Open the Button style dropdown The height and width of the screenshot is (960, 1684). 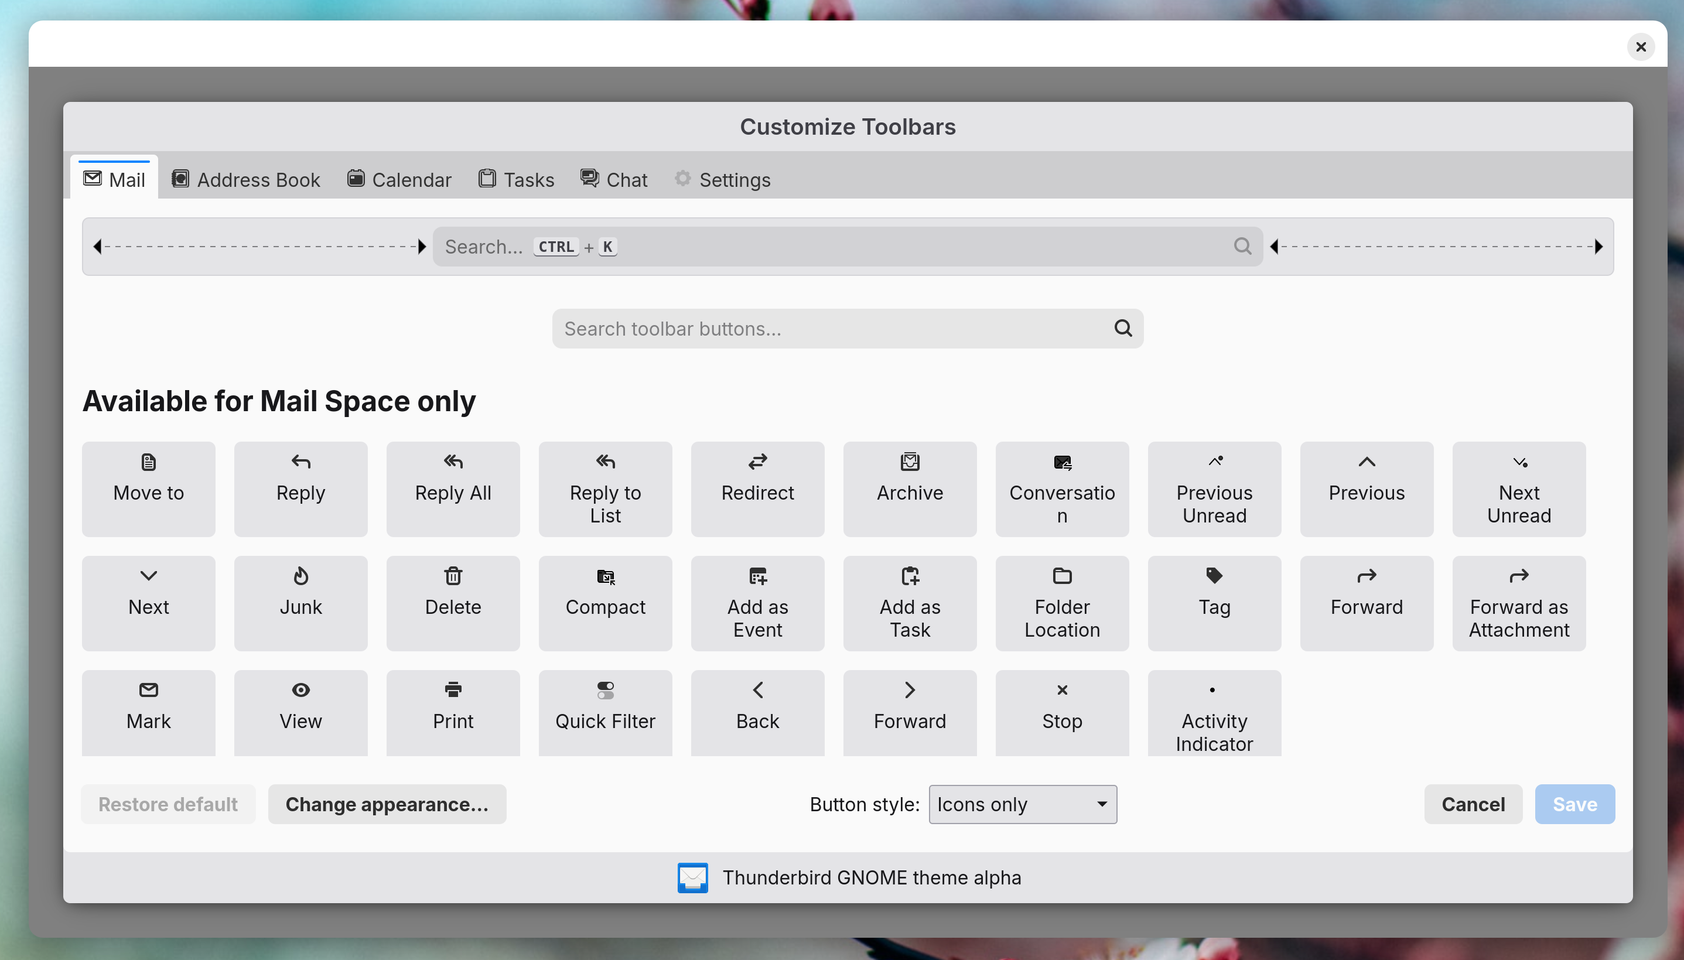click(x=1023, y=804)
